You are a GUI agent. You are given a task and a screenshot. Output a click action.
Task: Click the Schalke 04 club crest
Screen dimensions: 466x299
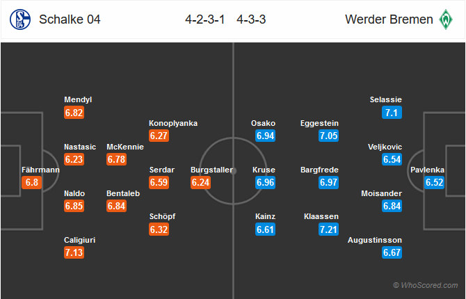pos(20,19)
